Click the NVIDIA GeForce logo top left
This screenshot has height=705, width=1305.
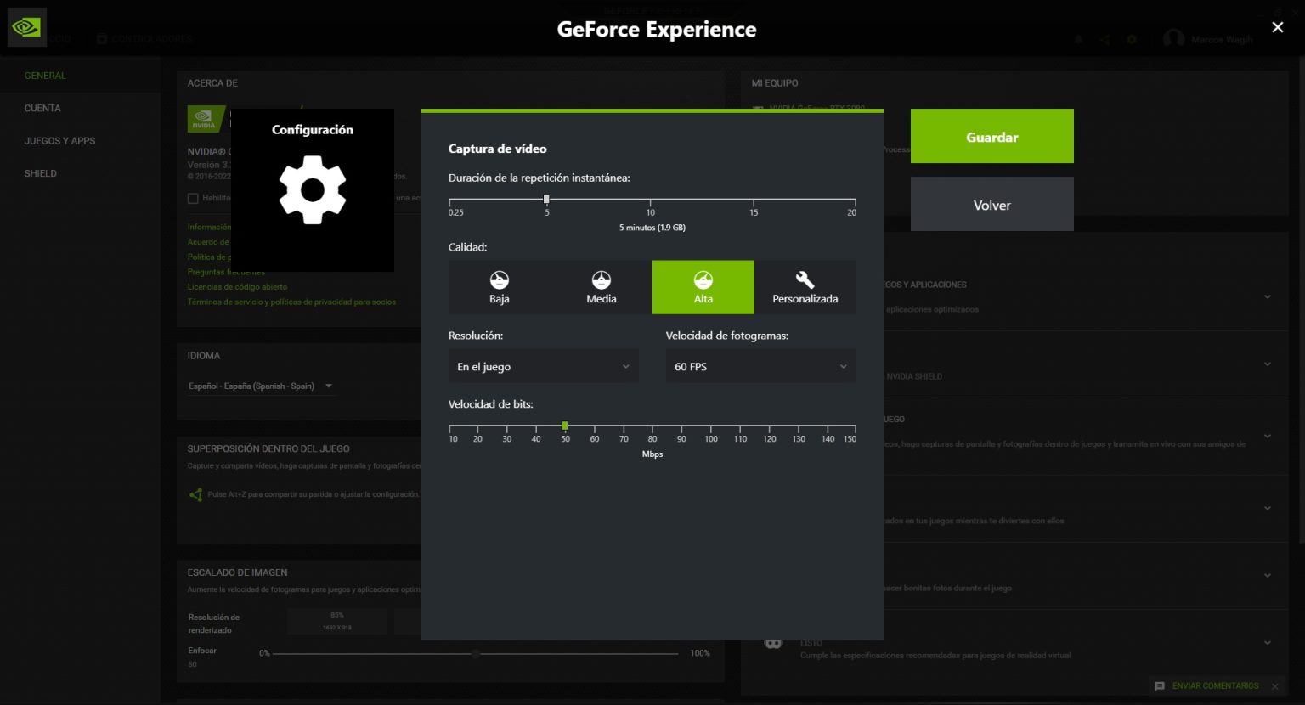click(26, 26)
